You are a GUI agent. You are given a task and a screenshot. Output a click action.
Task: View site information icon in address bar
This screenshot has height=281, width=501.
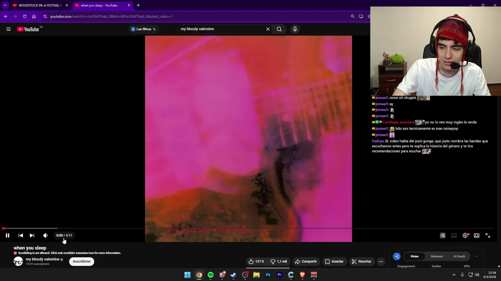click(x=45, y=16)
